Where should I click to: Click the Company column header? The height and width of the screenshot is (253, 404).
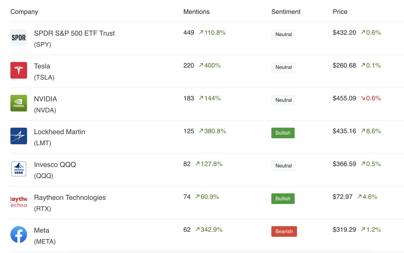pyautogui.click(x=24, y=12)
